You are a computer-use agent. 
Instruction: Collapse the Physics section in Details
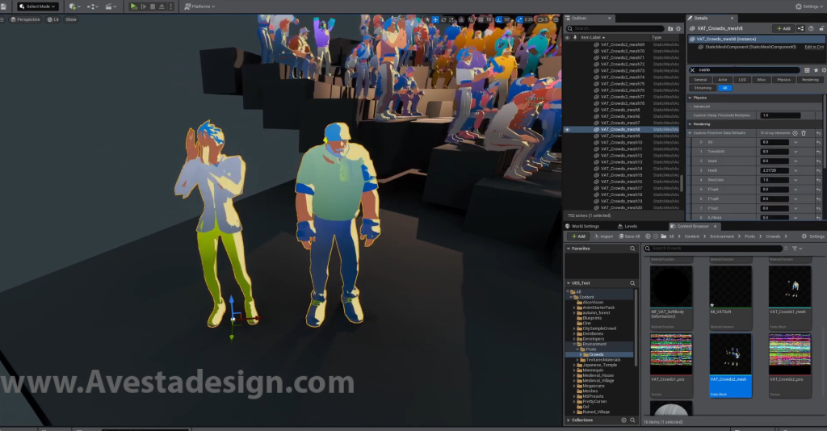click(691, 98)
